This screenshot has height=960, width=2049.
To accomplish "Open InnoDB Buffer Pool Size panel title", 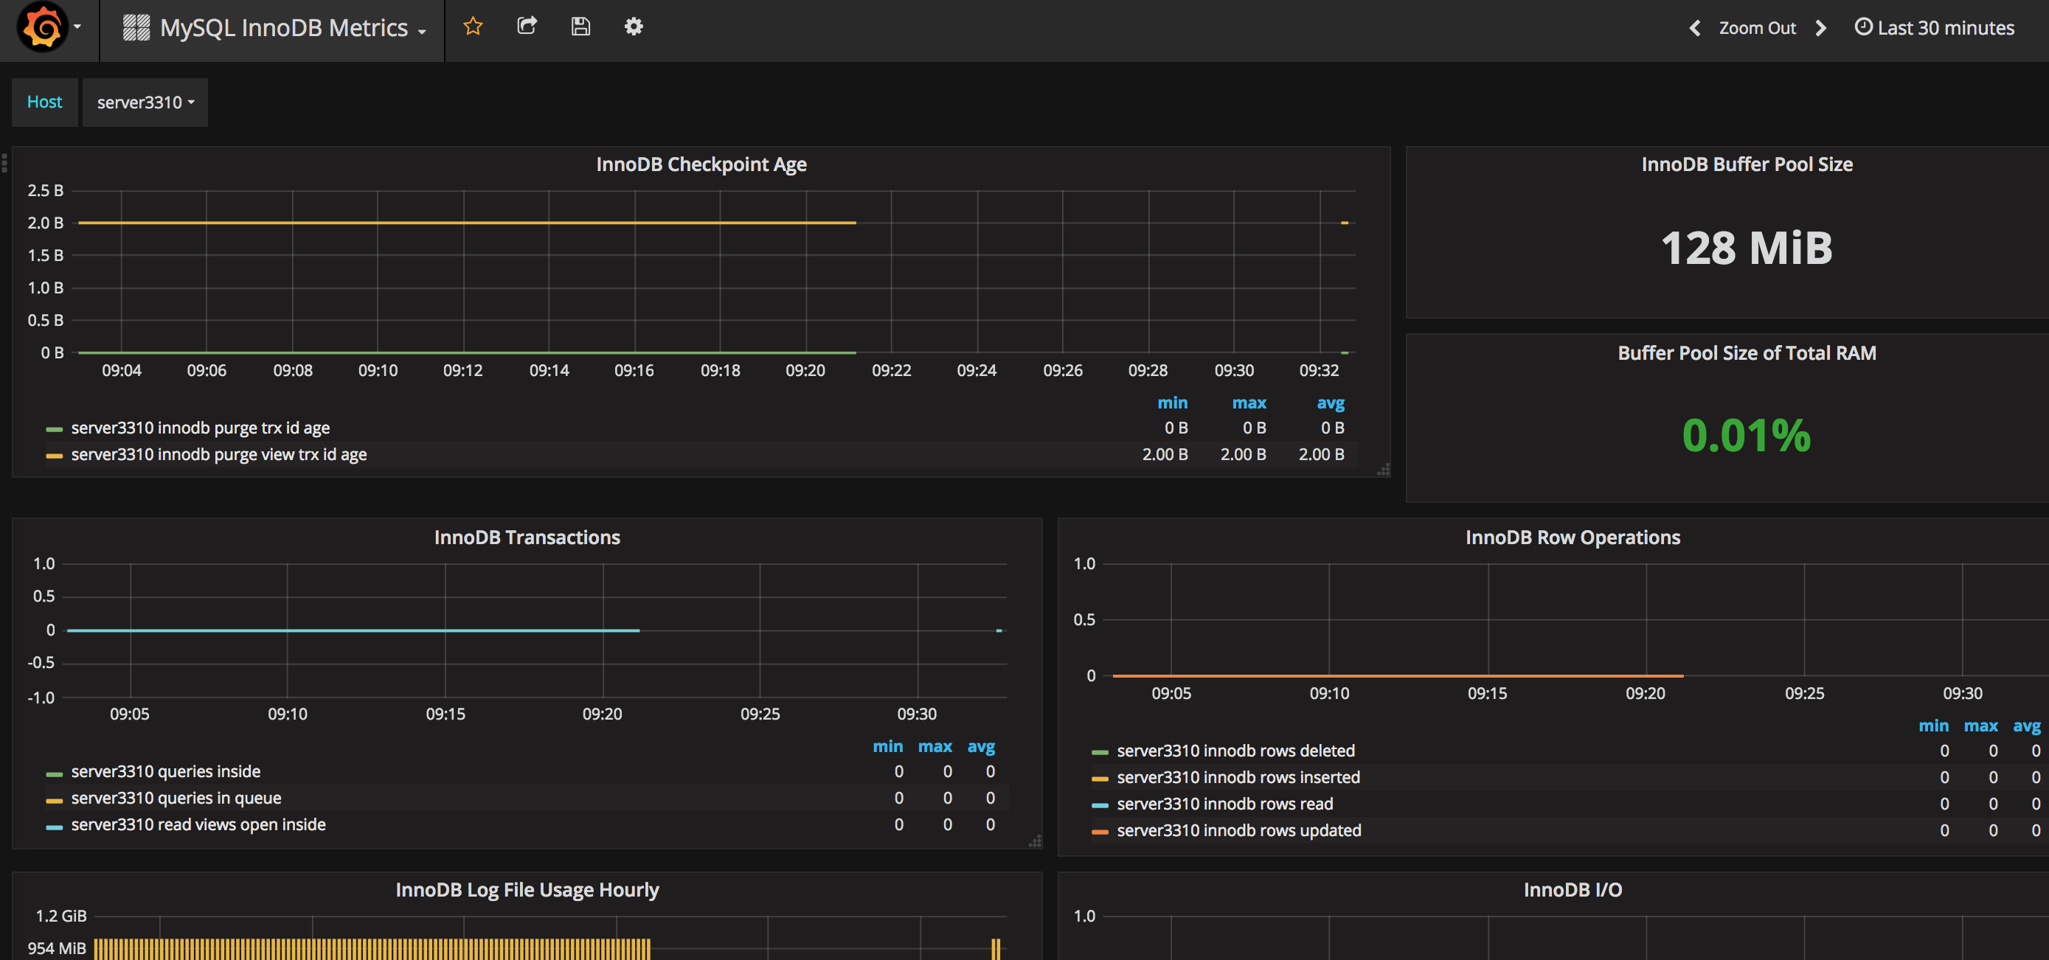I will pos(1747,164).
